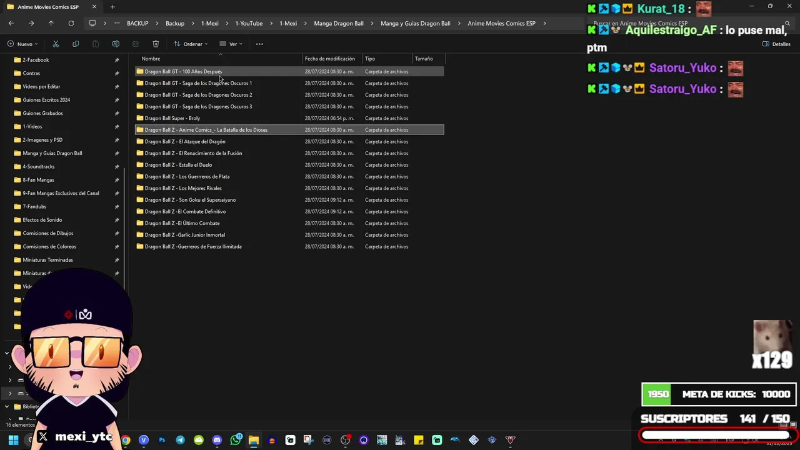
Task: Navigate to Manga Dragon Ball breadcrumb
Action: click(339, 23)
